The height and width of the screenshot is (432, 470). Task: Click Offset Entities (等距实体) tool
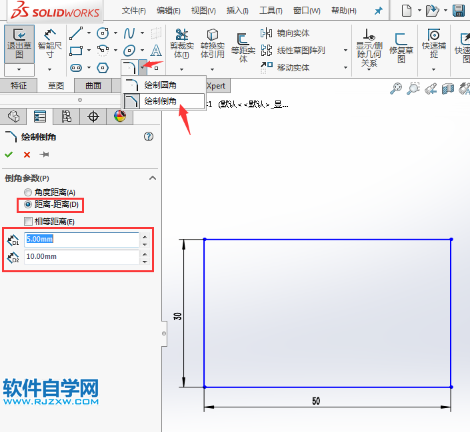(x=243, y=47)
